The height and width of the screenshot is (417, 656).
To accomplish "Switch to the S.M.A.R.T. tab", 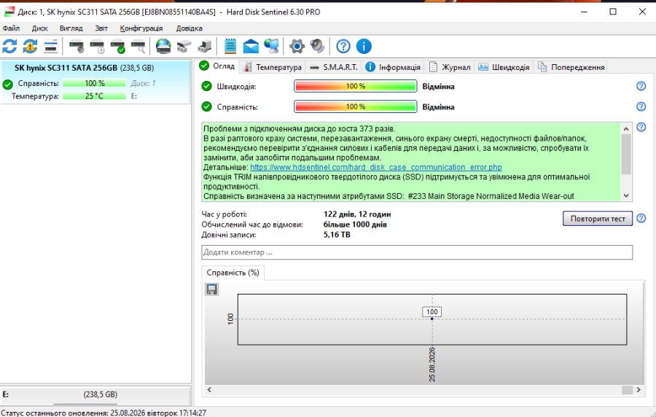I will click(334, 67).
